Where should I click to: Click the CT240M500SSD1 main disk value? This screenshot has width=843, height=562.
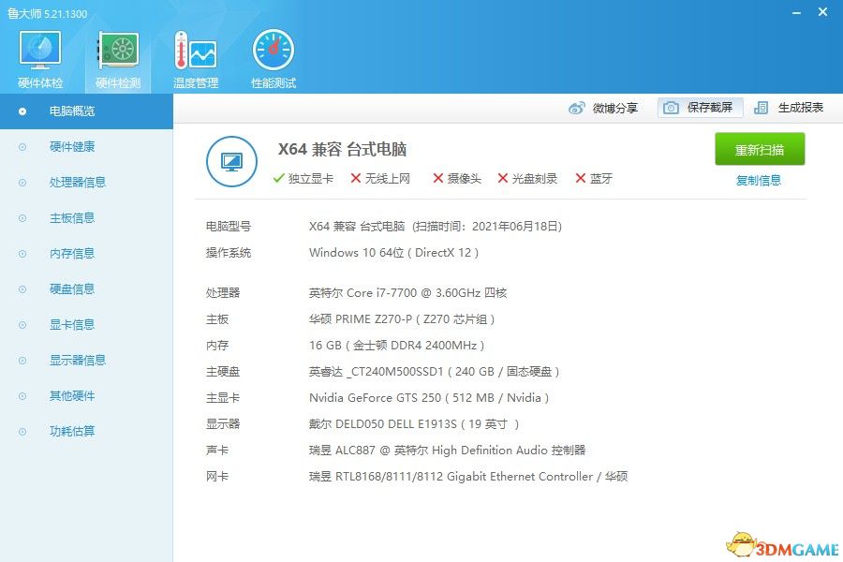click(435, 372)
